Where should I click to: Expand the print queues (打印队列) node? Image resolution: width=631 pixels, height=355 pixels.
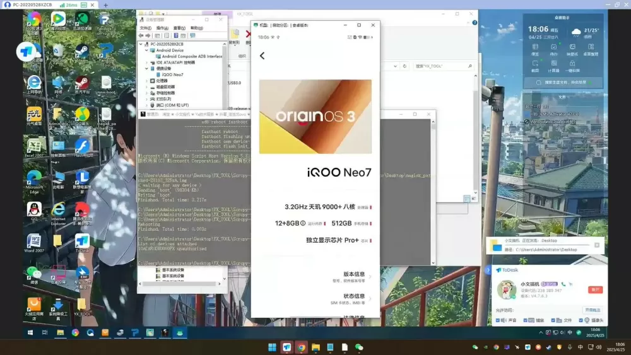point(146,99)
